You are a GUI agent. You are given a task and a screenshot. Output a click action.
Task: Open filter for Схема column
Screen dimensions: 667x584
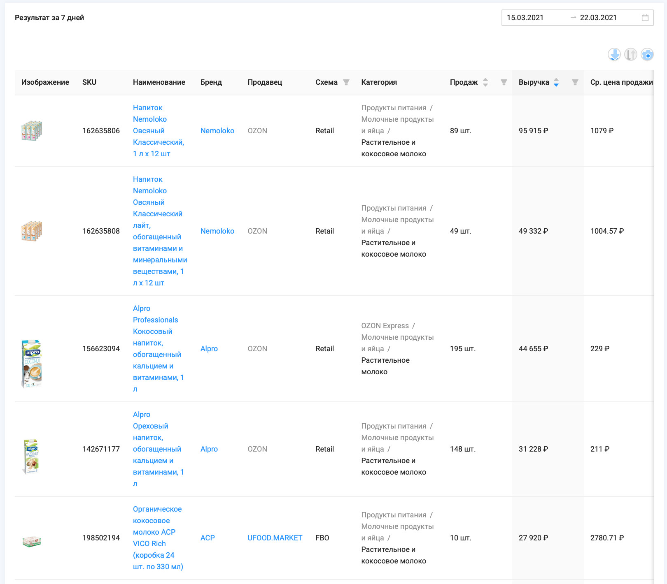346,82
